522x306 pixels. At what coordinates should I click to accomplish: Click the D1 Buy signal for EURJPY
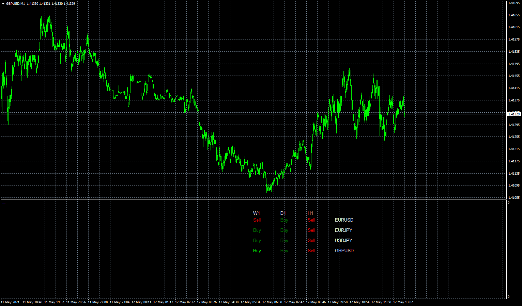[x=284, y=230]
